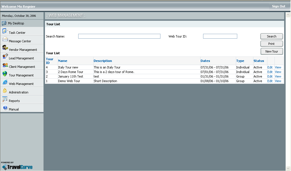This screenshot has width=291, height=171.
Task: Click the Web Tour ID input box
Action: (220, 36)
